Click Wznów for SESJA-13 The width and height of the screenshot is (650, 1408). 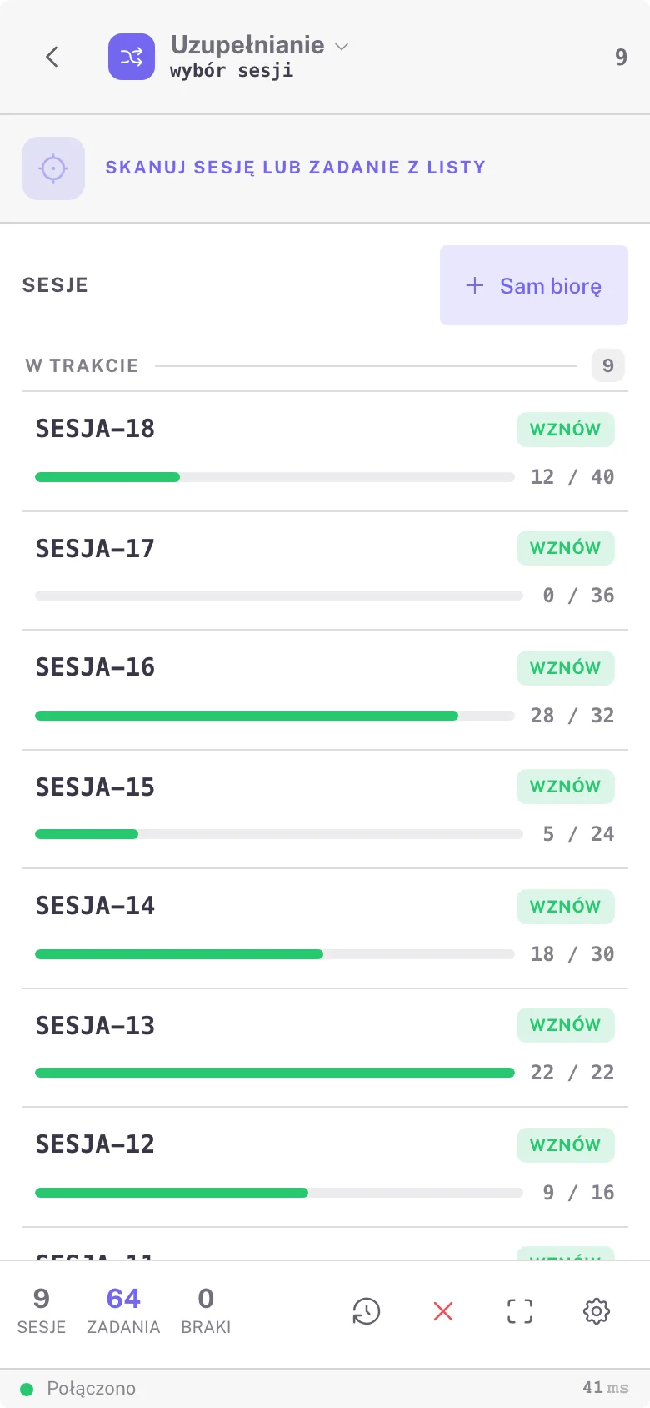tap(566, 1025)
